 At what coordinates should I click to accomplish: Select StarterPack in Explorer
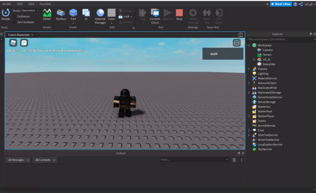click(x=265, y=111)
